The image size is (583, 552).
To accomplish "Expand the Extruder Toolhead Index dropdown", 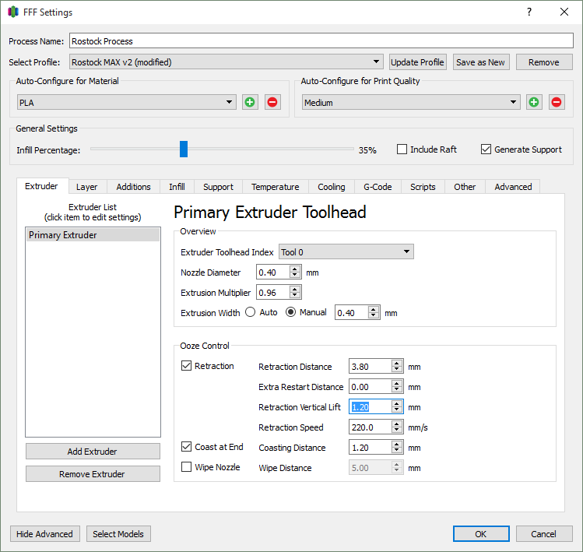I will [346, 252].
